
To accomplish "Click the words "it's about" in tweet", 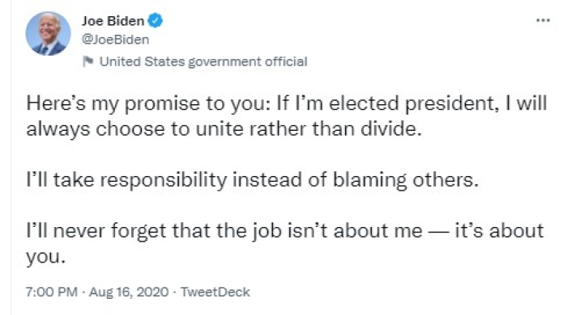I will tap(499, 231).
